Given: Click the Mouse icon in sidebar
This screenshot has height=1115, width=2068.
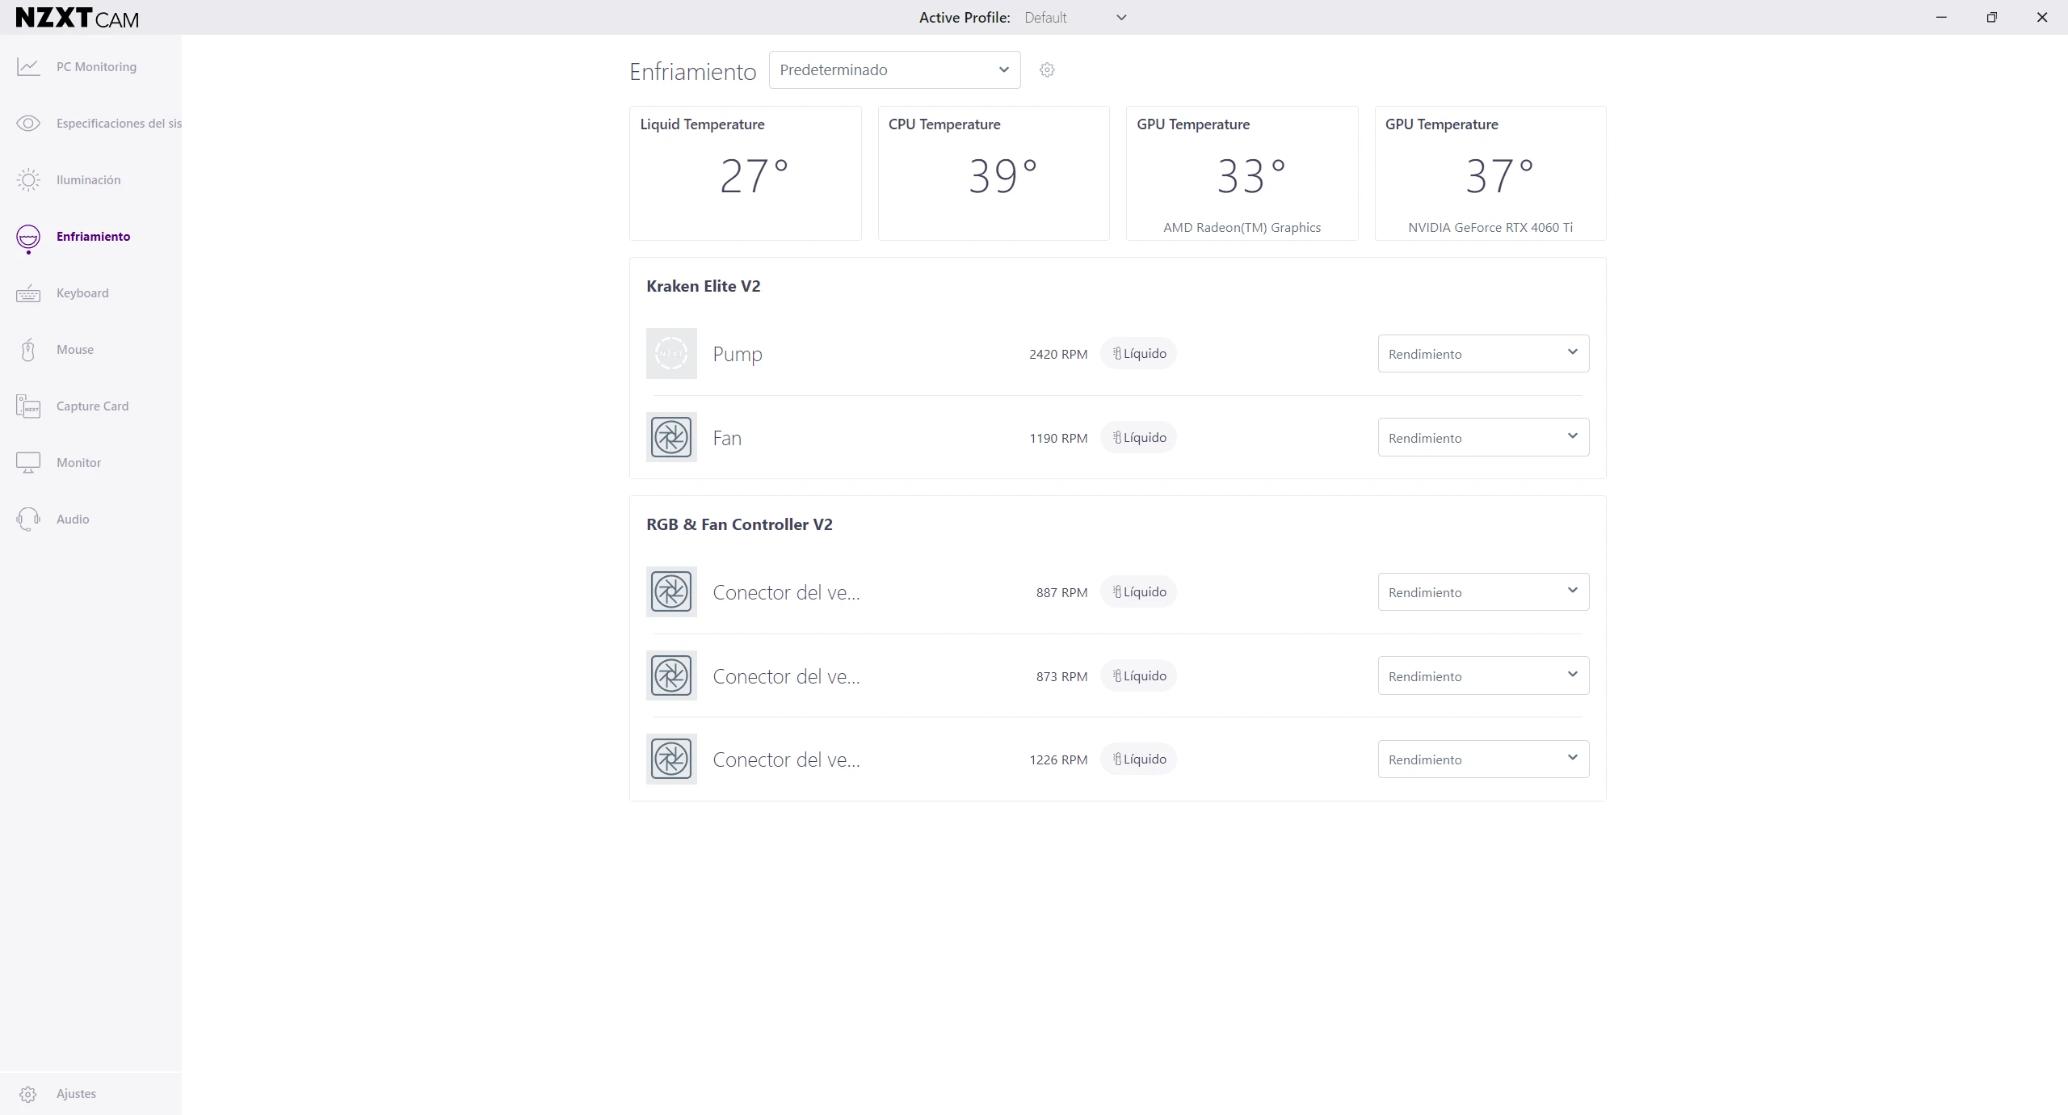Looking at the screenshot, I should [x=28, y=350].
